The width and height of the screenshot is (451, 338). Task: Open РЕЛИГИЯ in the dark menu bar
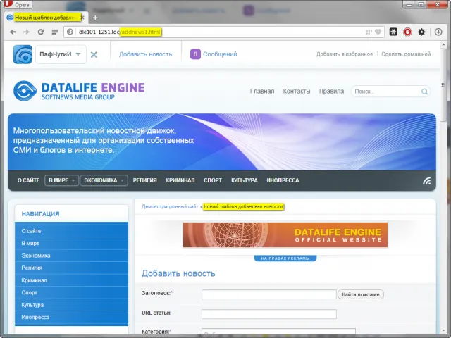[144, 180]
